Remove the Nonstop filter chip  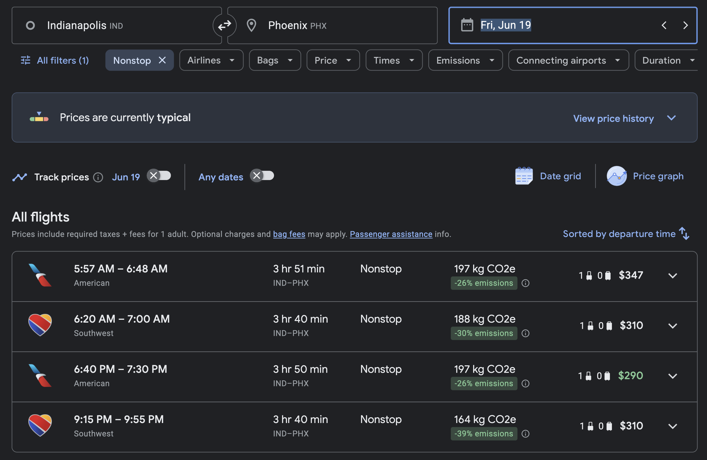coord(162,60)
